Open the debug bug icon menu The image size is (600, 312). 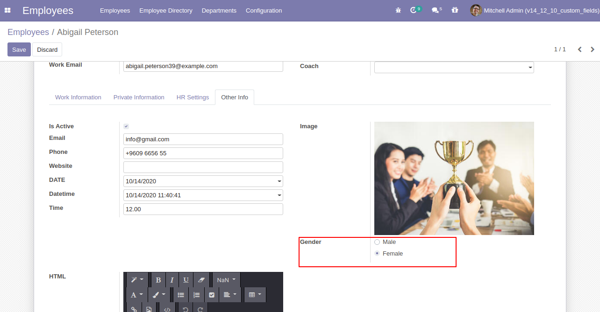tap(398, 10)
